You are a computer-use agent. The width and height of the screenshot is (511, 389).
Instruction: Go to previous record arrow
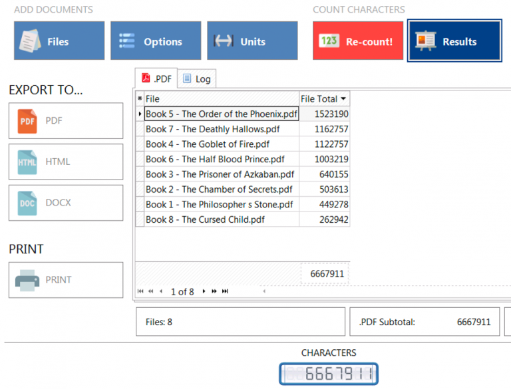coord(161,291)
